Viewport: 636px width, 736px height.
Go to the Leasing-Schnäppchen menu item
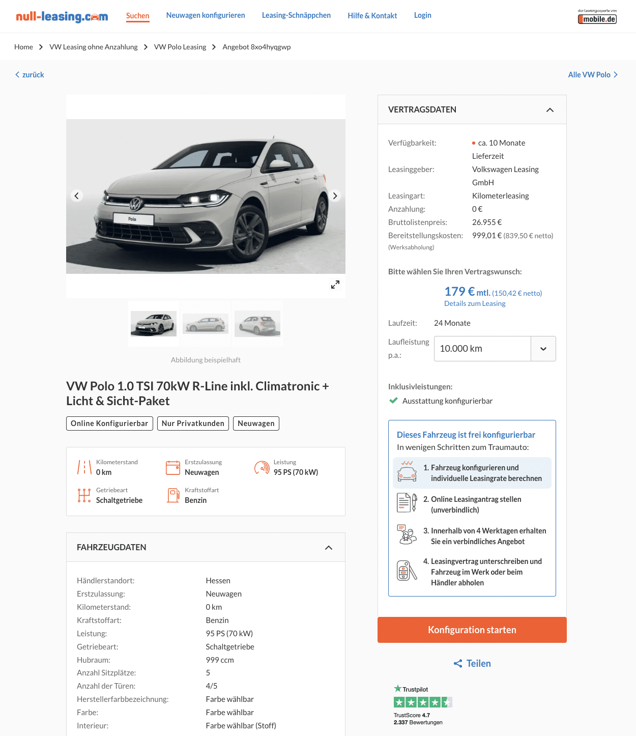click(296, 15)
